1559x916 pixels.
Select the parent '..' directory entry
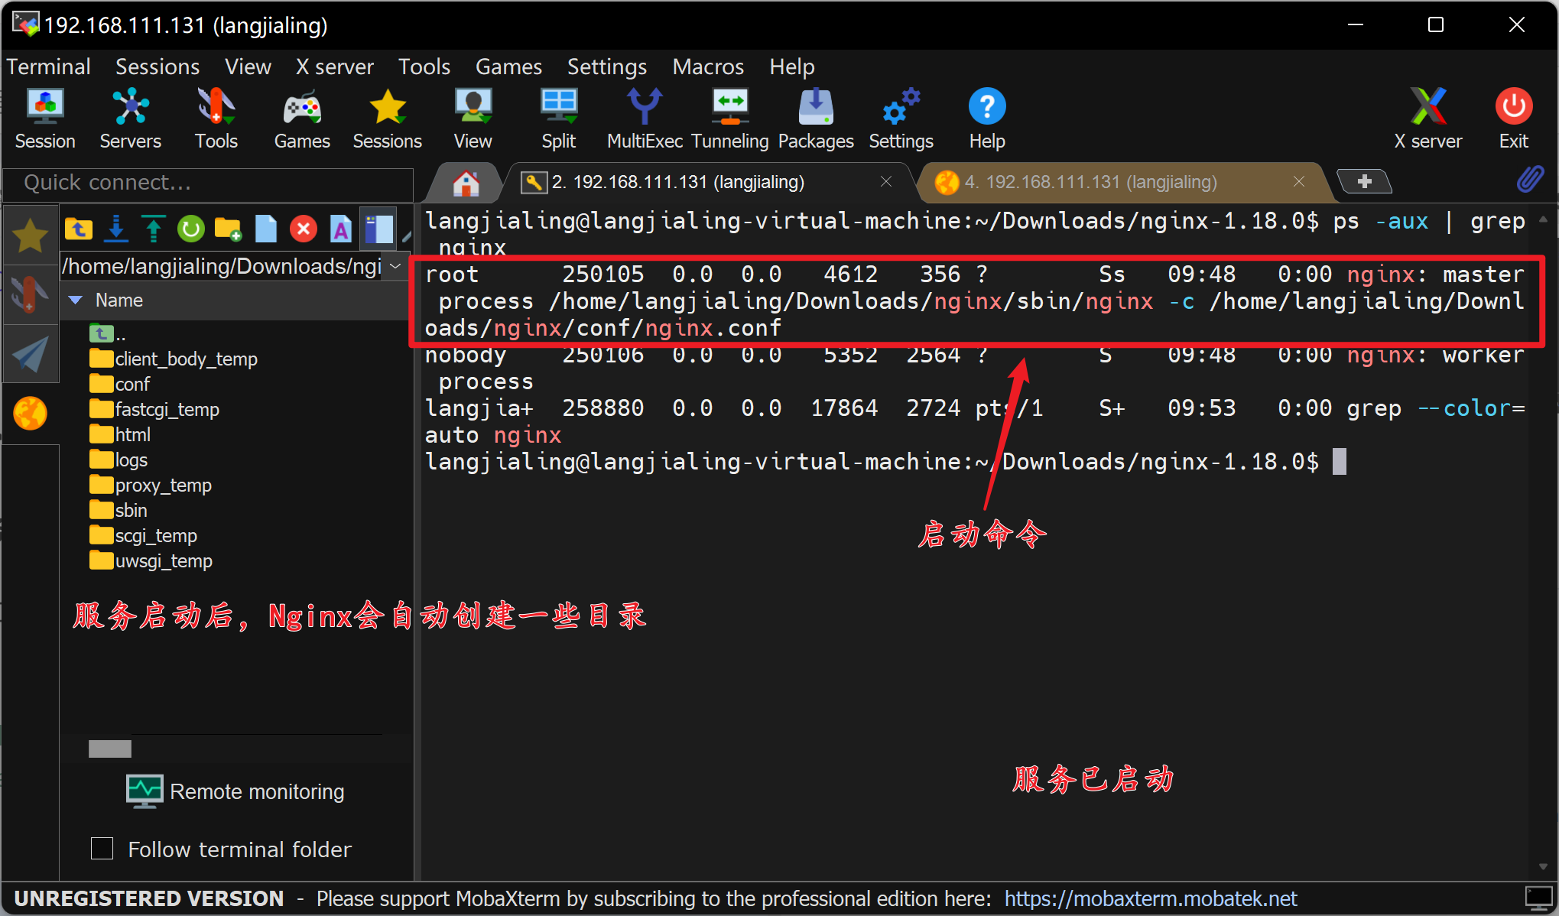point(108,333)
